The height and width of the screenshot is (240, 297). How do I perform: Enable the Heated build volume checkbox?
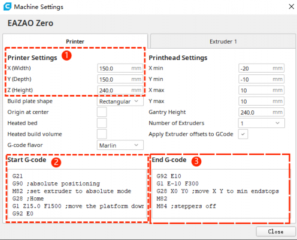coord(102,134)
